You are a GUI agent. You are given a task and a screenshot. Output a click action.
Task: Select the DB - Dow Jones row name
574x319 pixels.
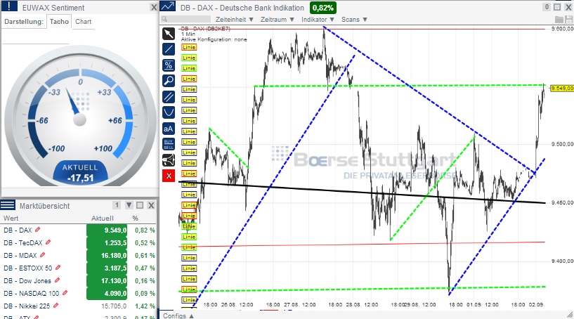(27, 280)
